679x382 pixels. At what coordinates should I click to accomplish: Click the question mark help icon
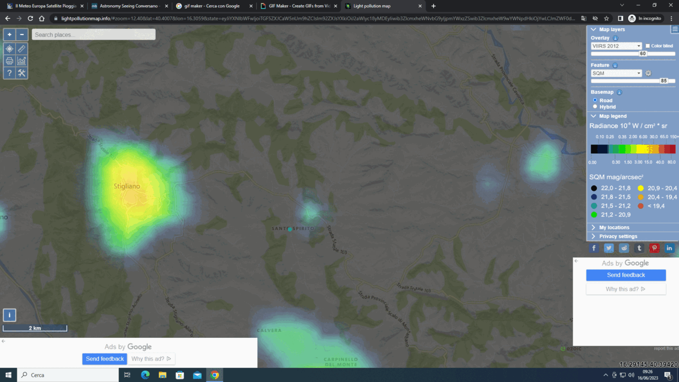click(x=10, y=73)
